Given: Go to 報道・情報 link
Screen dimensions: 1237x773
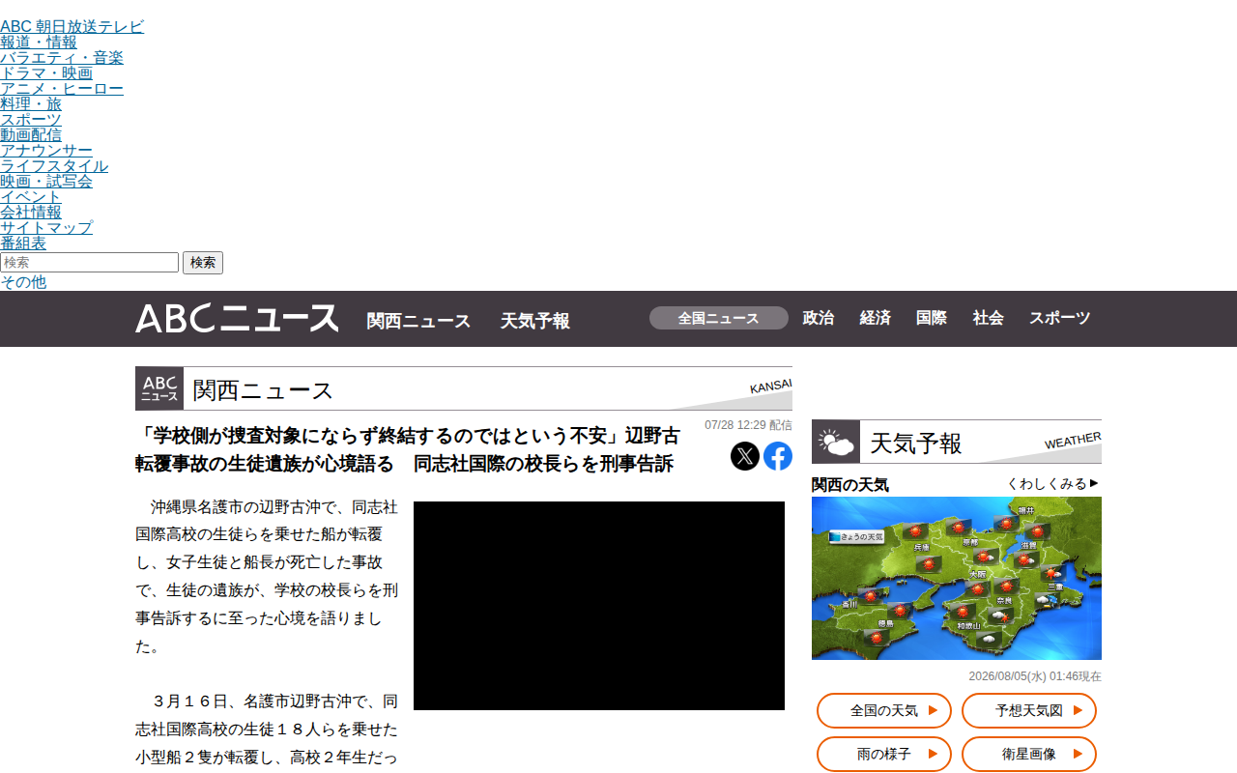Looking at the screenshot, I should click(x=39, y=43).
